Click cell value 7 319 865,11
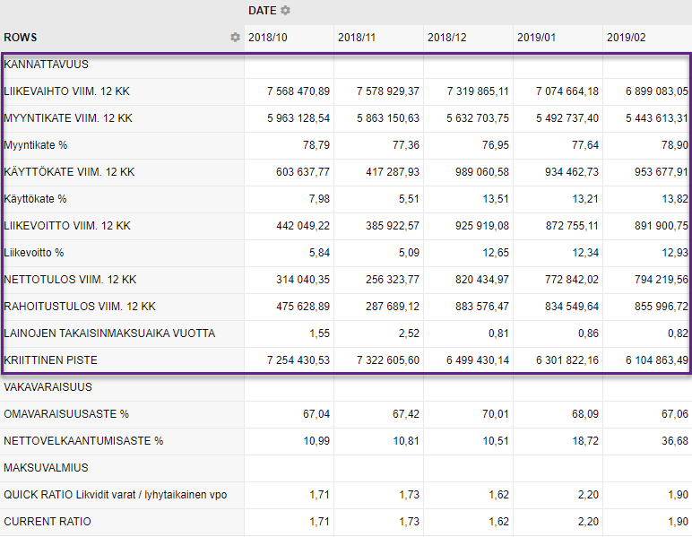Viewport: 692px width, 537px height. pos(478,91)
